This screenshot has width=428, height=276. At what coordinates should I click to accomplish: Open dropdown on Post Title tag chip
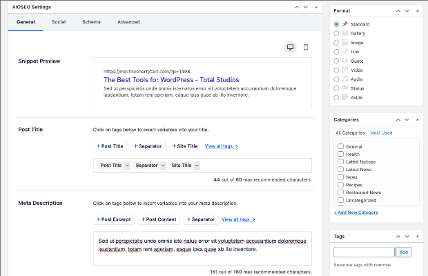coord(127,166)
